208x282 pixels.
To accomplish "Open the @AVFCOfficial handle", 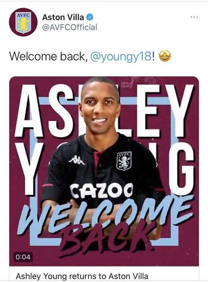I will click(70, 27).
